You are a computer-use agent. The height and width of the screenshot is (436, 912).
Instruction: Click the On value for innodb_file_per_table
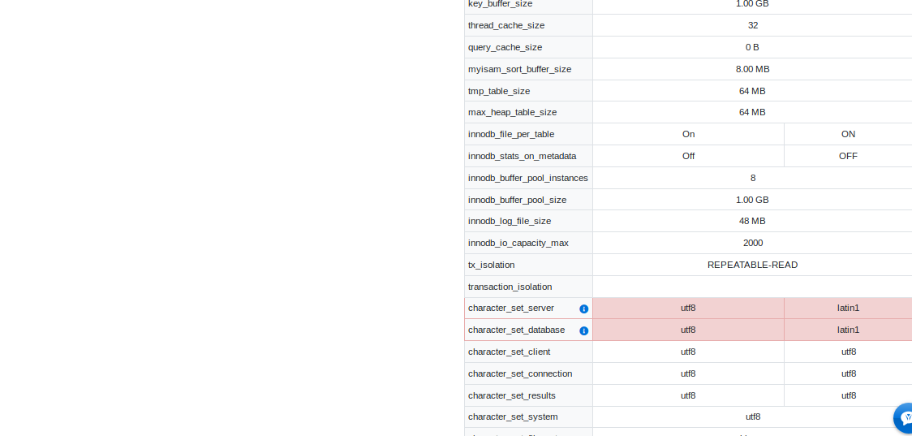(689, 135)
